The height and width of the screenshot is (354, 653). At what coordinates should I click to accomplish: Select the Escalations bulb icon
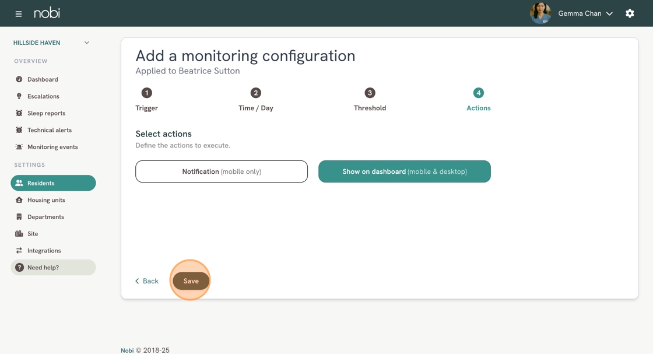coord(19,96)
